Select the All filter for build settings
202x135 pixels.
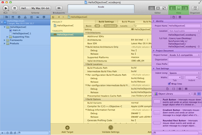pyautogui.click(x=97, y=26)
